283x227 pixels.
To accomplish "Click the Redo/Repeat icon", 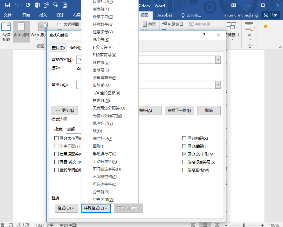I will 28,5.
